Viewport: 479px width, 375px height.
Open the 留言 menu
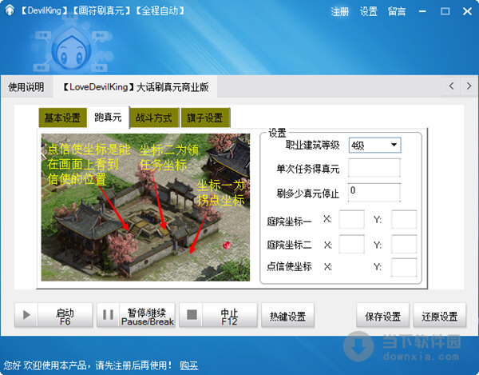[397, 12]
